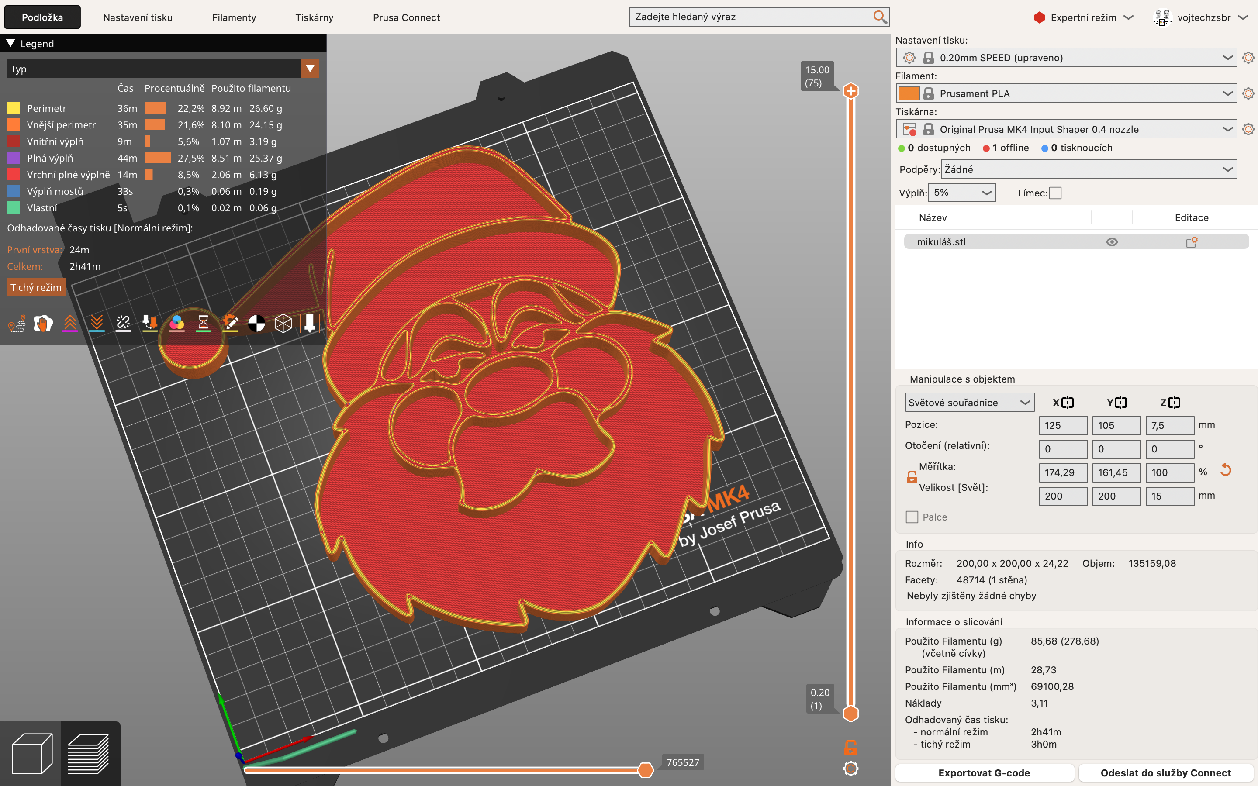Expand the Podpěry Žádné dropdown
This screenshot has height=786, width=1258.
(1089, 169)
